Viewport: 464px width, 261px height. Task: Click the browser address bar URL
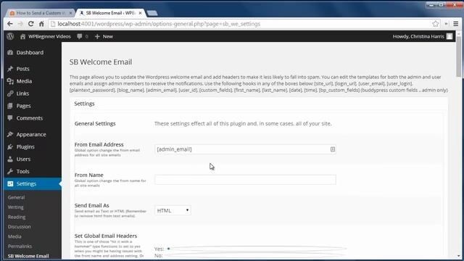click(x=159, y=24)
